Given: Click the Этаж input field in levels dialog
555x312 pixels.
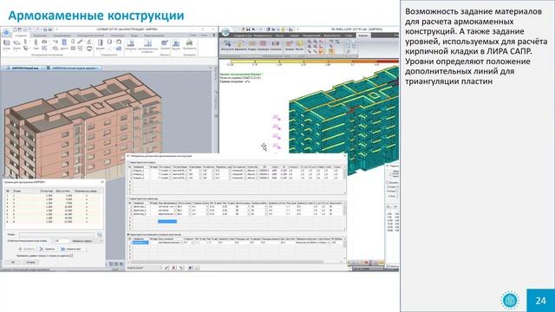Looking at the screenshot, I should (57, 234).
